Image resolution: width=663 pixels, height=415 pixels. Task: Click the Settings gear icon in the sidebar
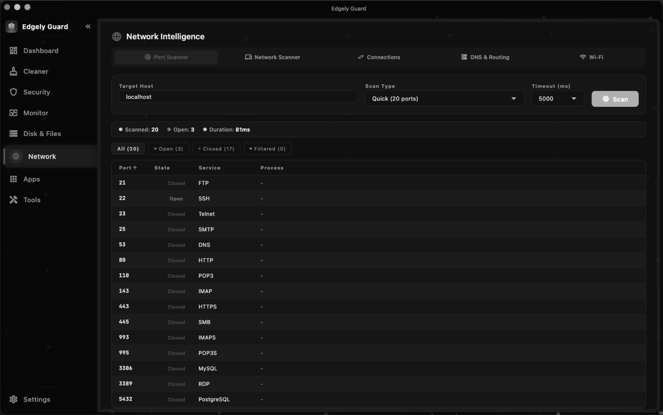[x=13, y=399]
